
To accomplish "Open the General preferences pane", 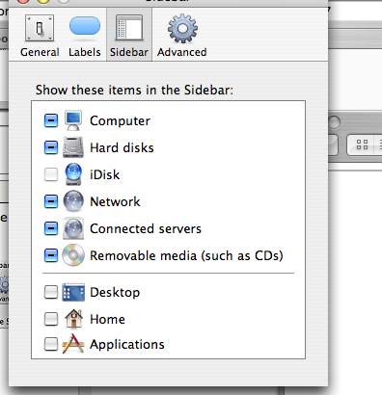I will [40, 36].
